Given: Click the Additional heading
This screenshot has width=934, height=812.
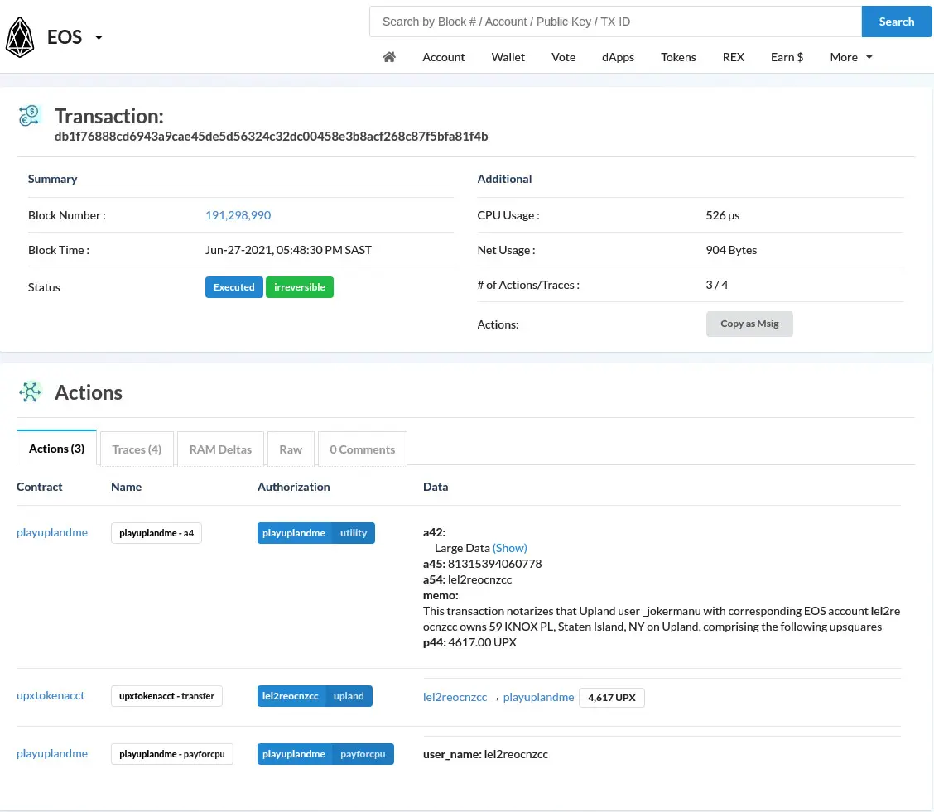Looking at the screenshot, I should pyautogui.click(x=504, y=179).
